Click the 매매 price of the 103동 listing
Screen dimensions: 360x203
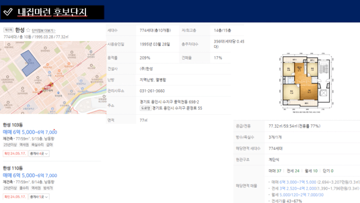click(x=30, y=132)
